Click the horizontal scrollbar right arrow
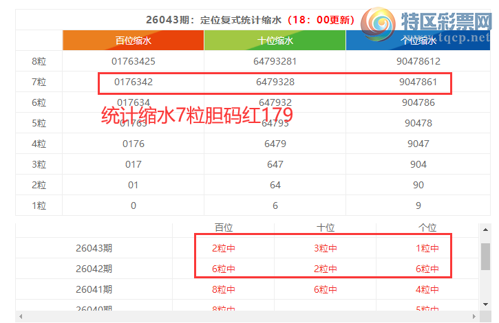 point(474,317)
